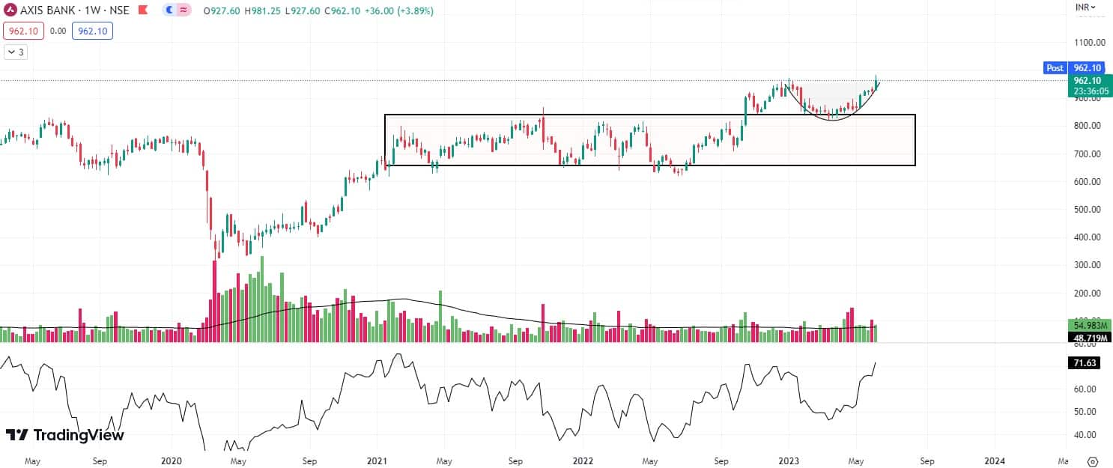Click the 71.63 RSI value label
This screenshot has width=1113, height=468.
coord(1086,363)
